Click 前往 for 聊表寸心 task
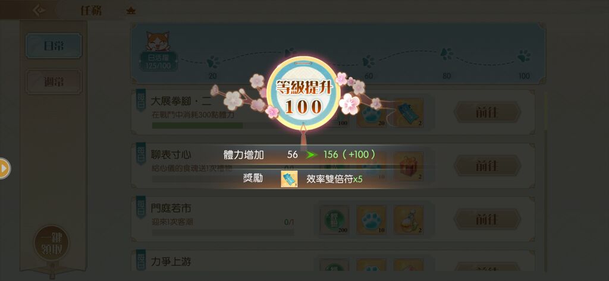 pyautogui.click(x=487, y=166)
